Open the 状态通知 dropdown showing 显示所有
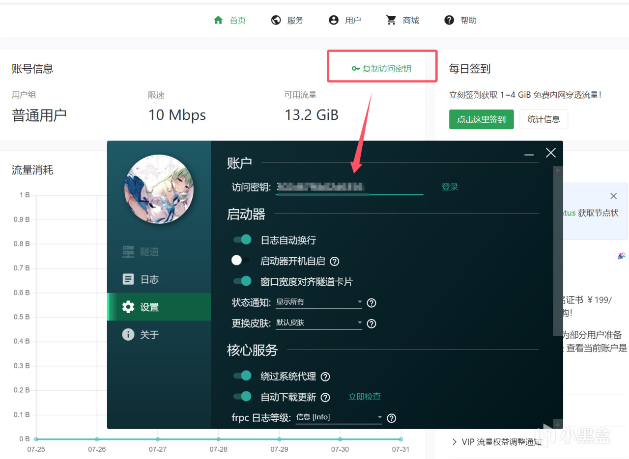629x459 pixels. click(318, 302)
